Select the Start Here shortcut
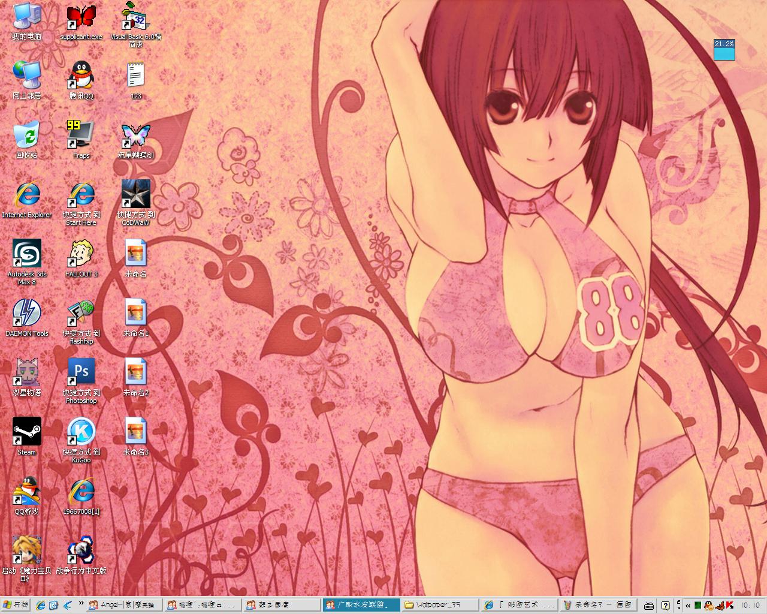The width and height of the screenshot is (767, 614). pyautogui.click(x=81, y=203)
